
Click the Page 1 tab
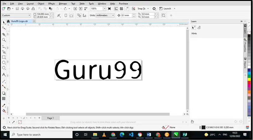(x=51, y=118)
